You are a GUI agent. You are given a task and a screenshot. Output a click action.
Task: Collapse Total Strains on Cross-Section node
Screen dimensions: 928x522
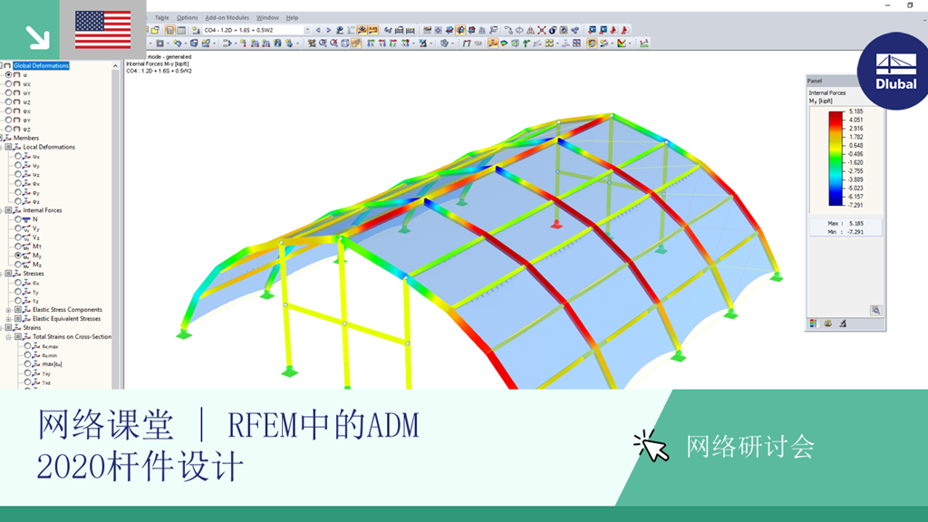8,337
